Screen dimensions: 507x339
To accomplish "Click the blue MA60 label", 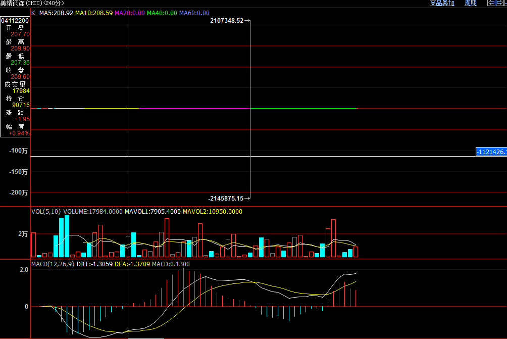I will click(194, 13).
